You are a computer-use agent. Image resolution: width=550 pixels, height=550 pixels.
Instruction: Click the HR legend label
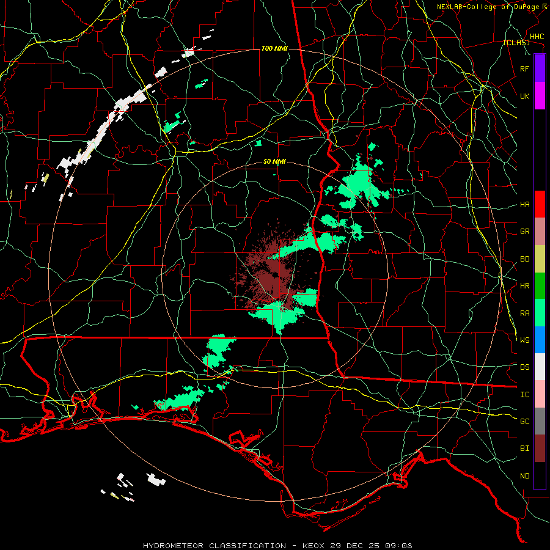pyautogui.click(x=524, y=286)
